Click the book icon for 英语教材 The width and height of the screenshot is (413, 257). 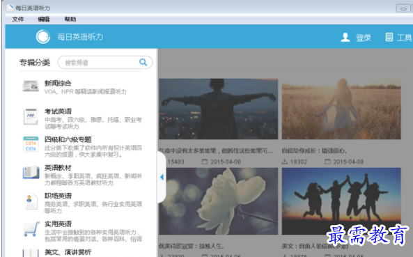click(31, 172)
